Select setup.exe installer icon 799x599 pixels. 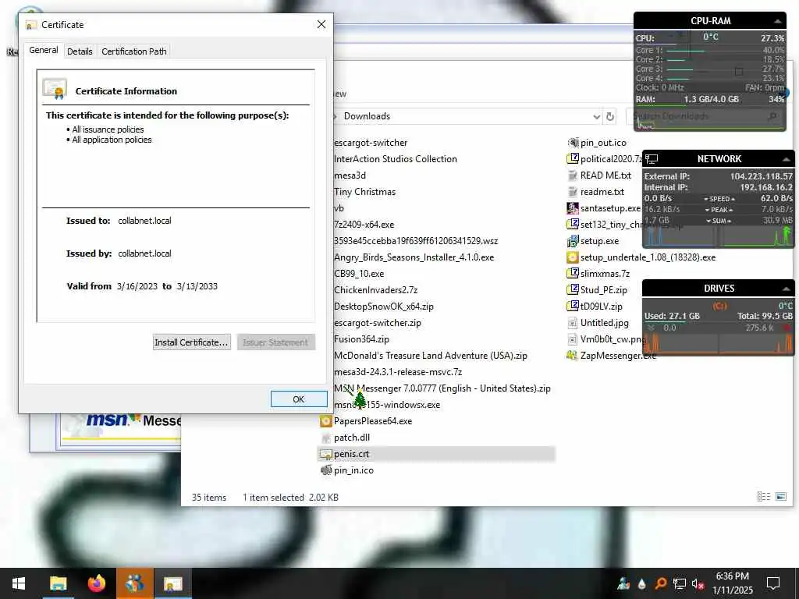tap(573, 241)
